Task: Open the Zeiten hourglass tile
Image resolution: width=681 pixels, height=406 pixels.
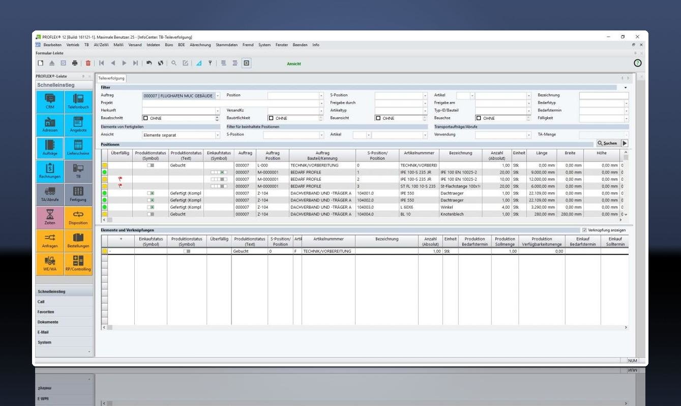Action: pyautogui.click(x=50, y=218)
